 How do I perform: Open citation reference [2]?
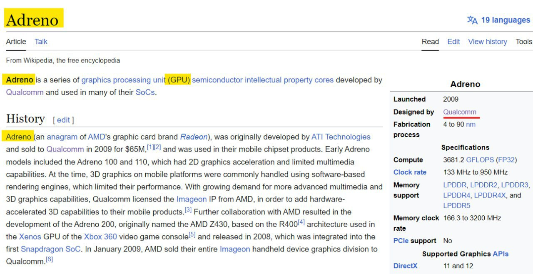(x=157, y=147)
